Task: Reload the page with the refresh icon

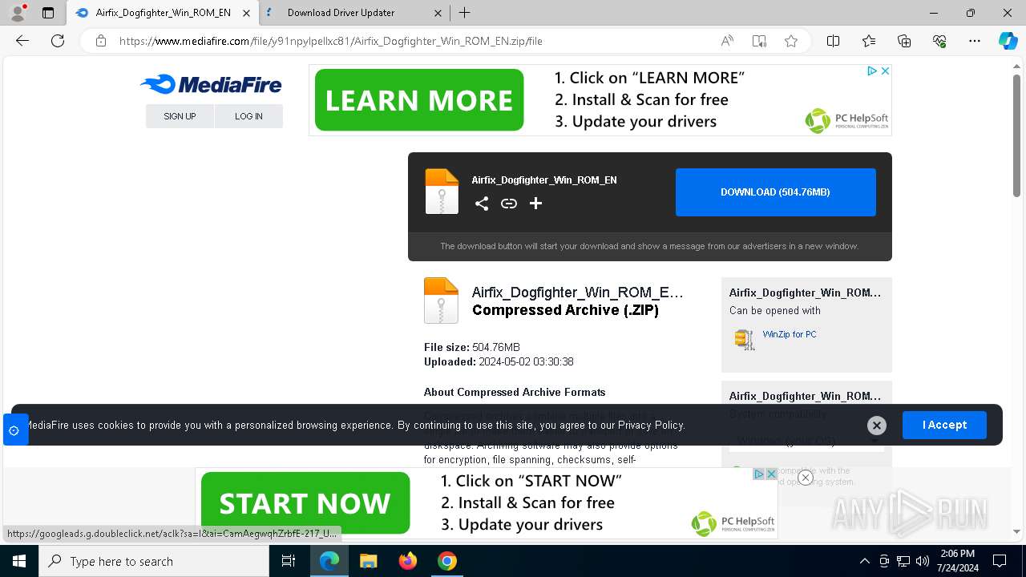Action: pos(58,41)
